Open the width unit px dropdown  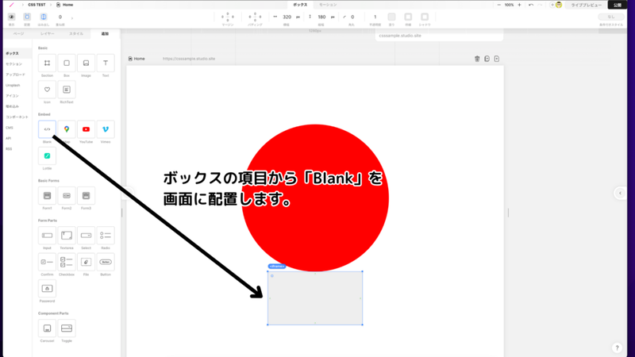pyautogui.click(x=298, y=17)
